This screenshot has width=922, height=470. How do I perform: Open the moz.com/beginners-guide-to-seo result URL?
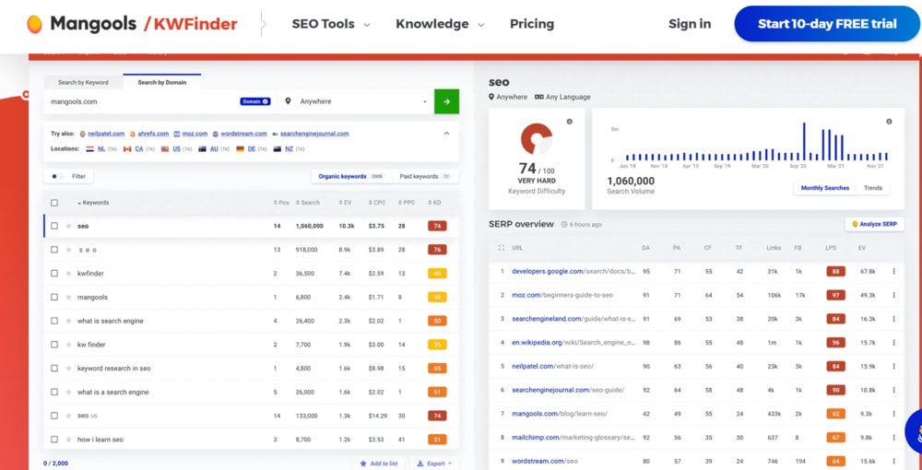coord(562,295)
